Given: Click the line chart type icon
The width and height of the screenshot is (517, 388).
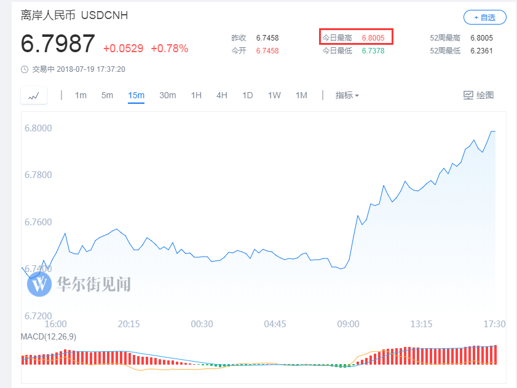Looking at the screenshot, I should coord(33,95).
